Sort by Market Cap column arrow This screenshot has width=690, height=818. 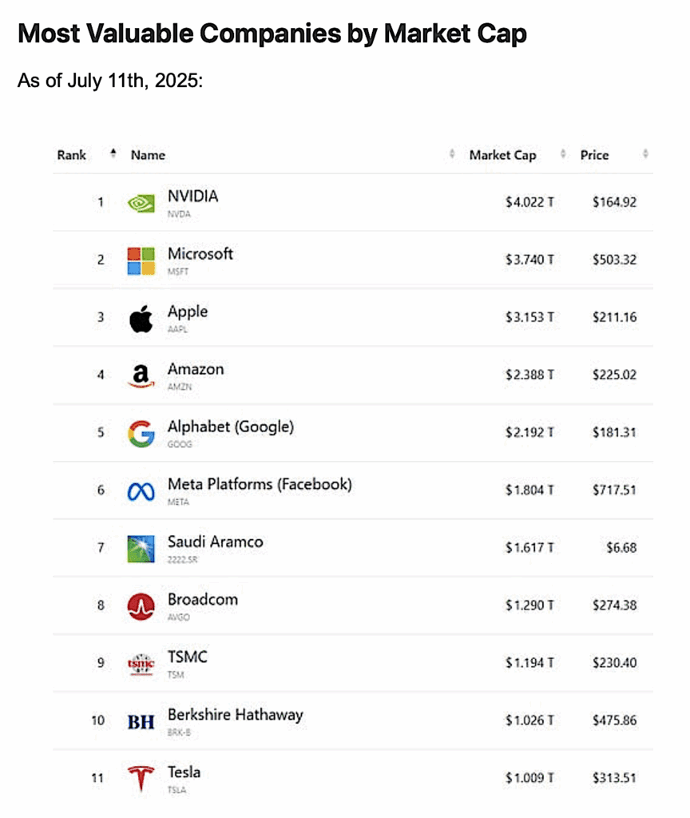[x=563, y=154]
